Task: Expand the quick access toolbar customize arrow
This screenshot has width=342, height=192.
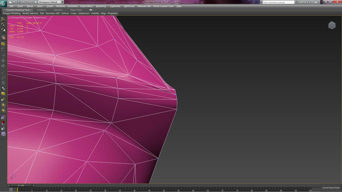Action: 63,2
